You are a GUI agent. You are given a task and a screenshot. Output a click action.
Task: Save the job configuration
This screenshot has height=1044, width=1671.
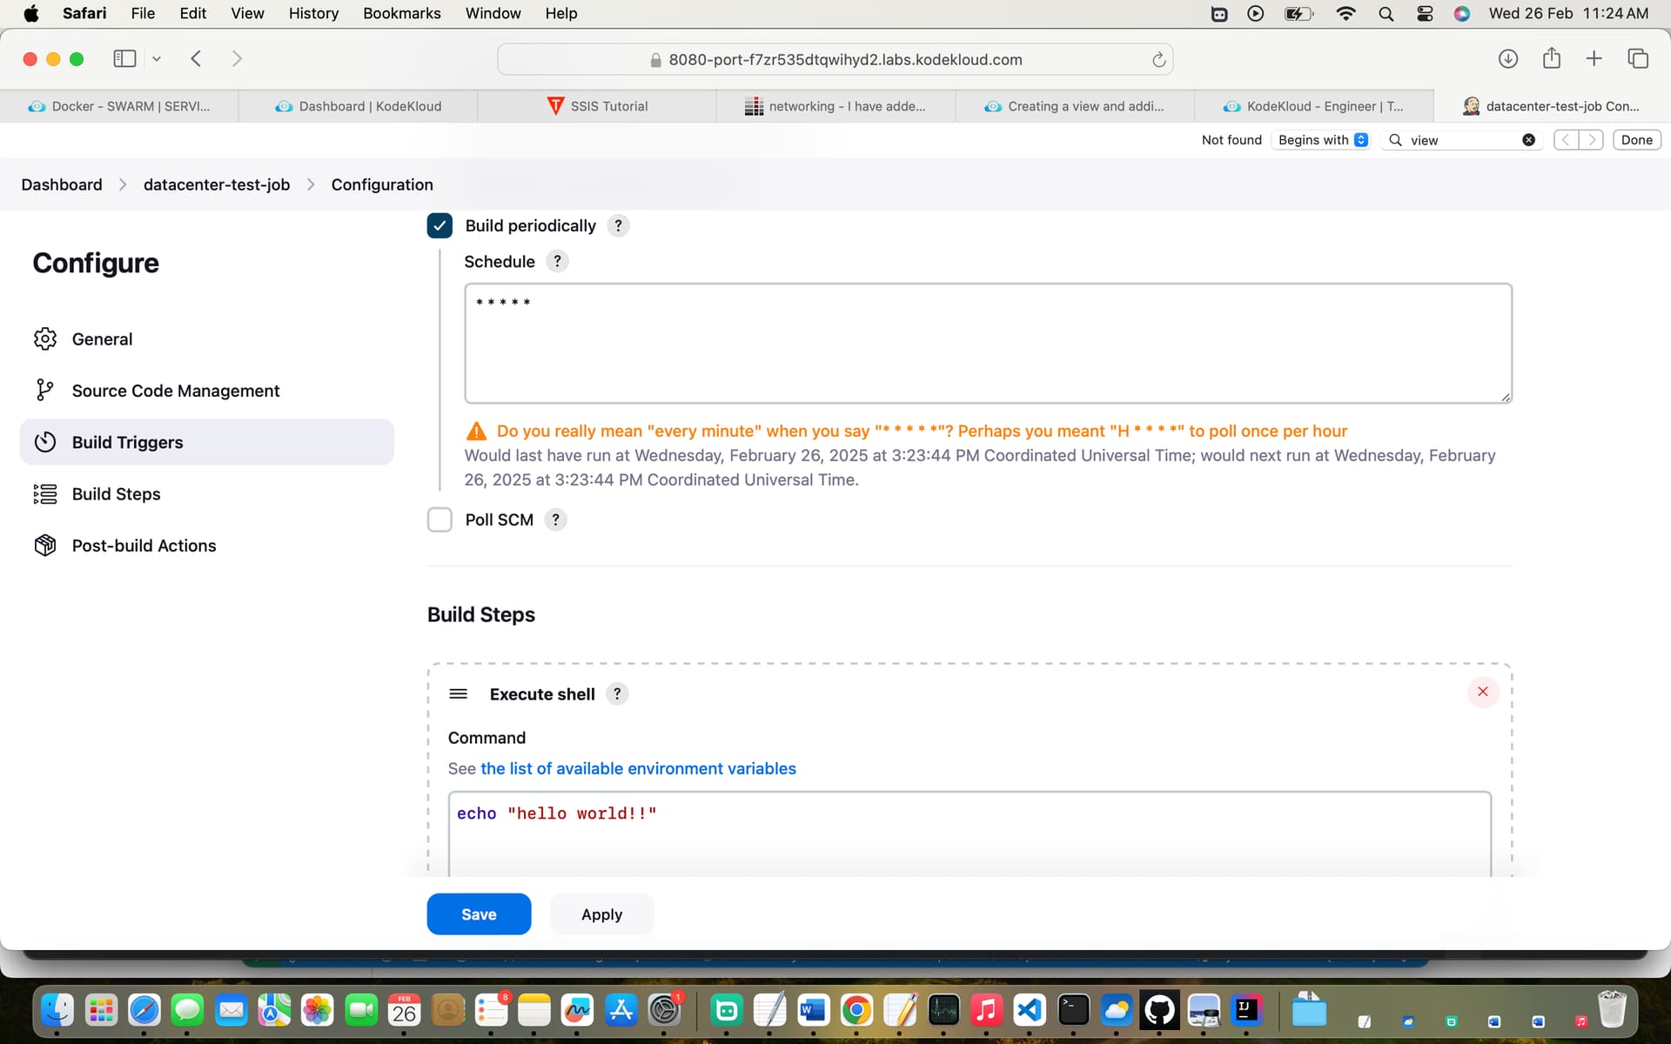click(x=479, y=914)
